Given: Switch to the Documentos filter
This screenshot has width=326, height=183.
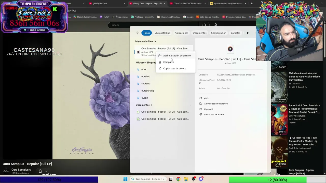Looking at the screenshot, I should pos(200,33).
